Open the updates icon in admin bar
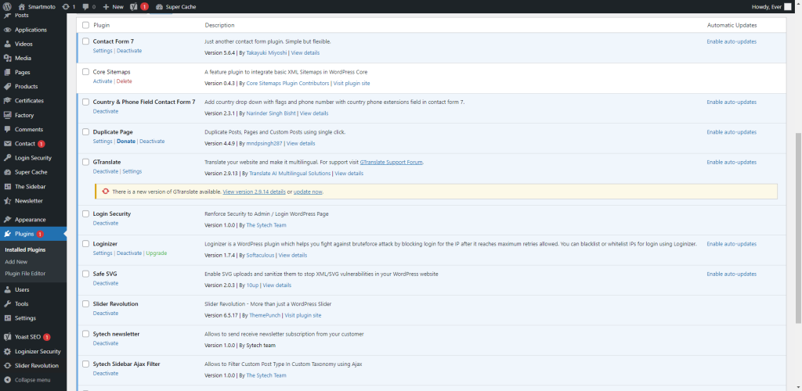 66,6
